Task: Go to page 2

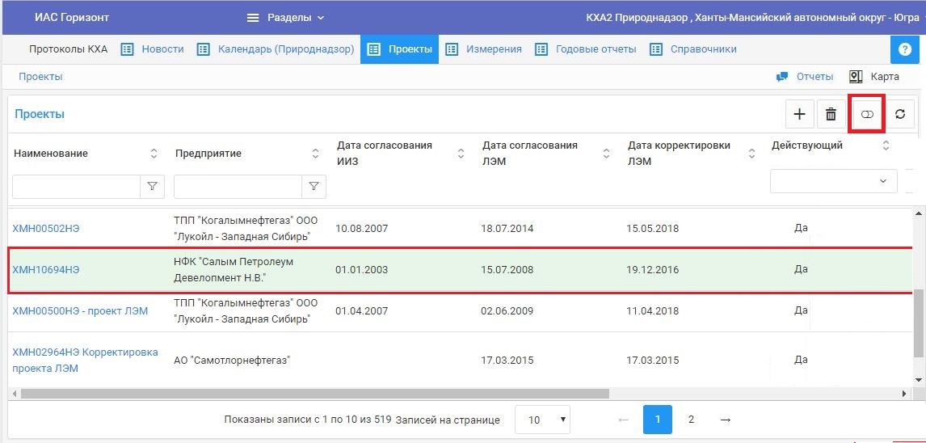Action: [691, 420]
